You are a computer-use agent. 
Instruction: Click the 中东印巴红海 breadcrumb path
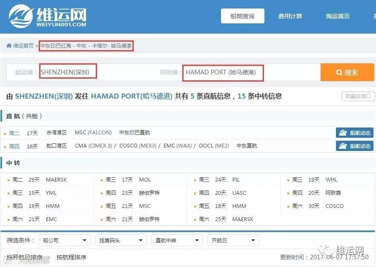point(86,45)
